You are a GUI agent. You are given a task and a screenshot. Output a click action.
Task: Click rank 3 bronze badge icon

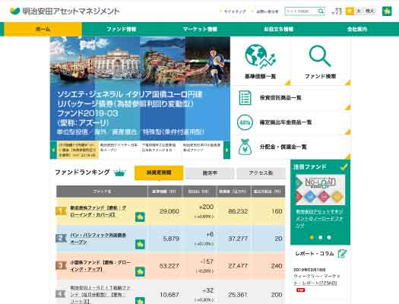pos(61,265)
